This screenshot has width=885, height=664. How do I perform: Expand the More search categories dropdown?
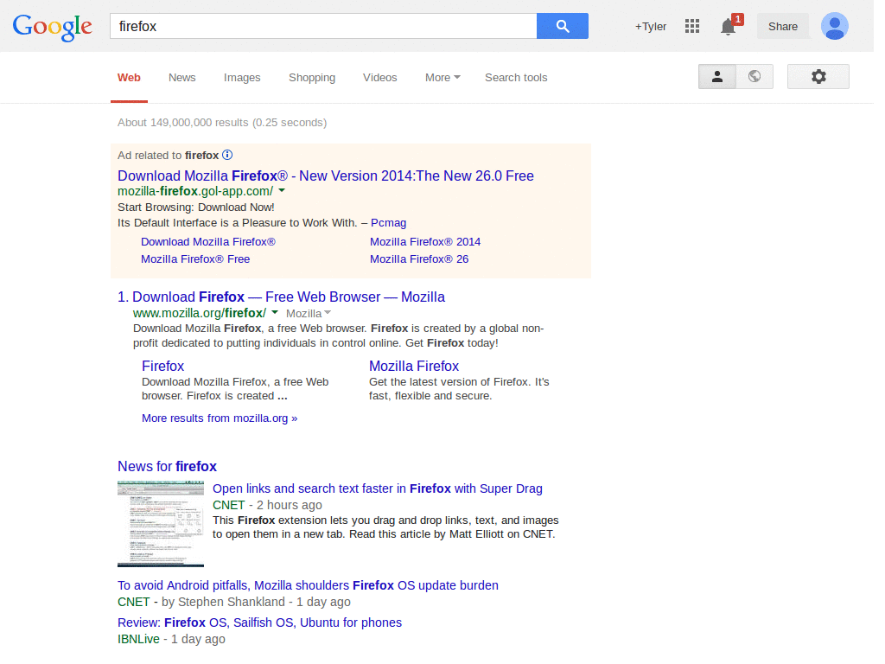[x=442, y=77]
